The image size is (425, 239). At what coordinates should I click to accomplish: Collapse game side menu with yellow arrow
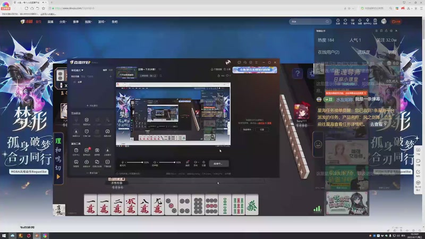tap(58, 177)
